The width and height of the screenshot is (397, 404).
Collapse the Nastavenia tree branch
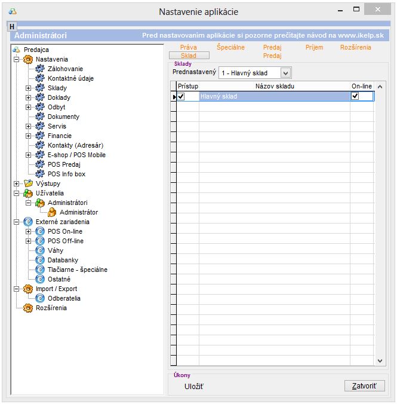click(x=16, y=59)
